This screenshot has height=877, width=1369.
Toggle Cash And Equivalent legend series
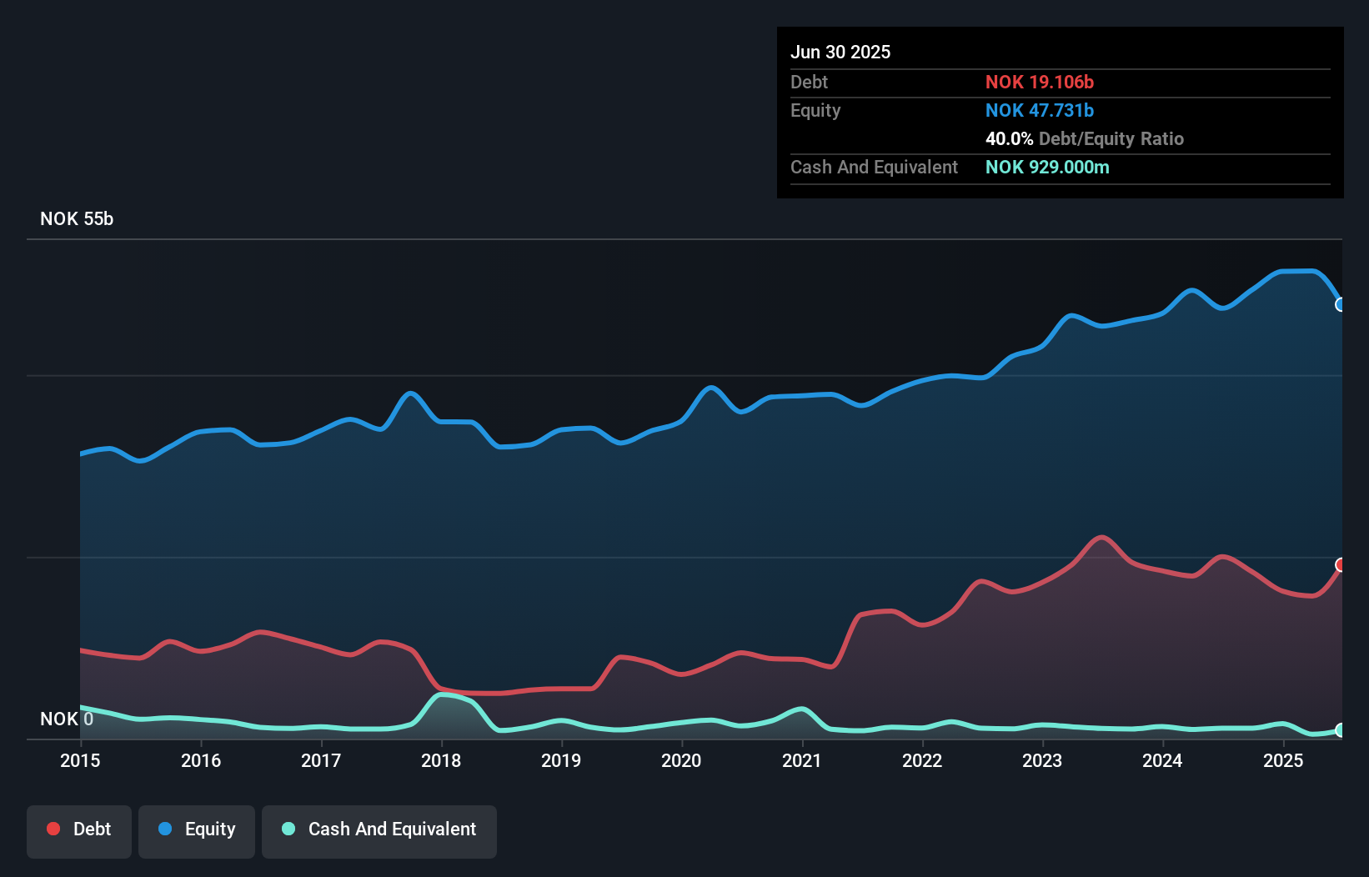coord(379,831)
